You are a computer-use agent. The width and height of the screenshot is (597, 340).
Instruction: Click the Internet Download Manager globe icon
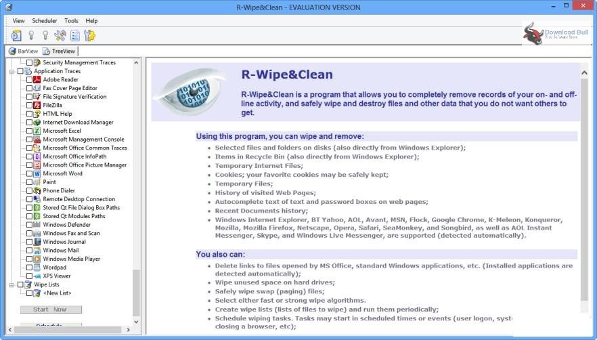[x=37, y=123]
